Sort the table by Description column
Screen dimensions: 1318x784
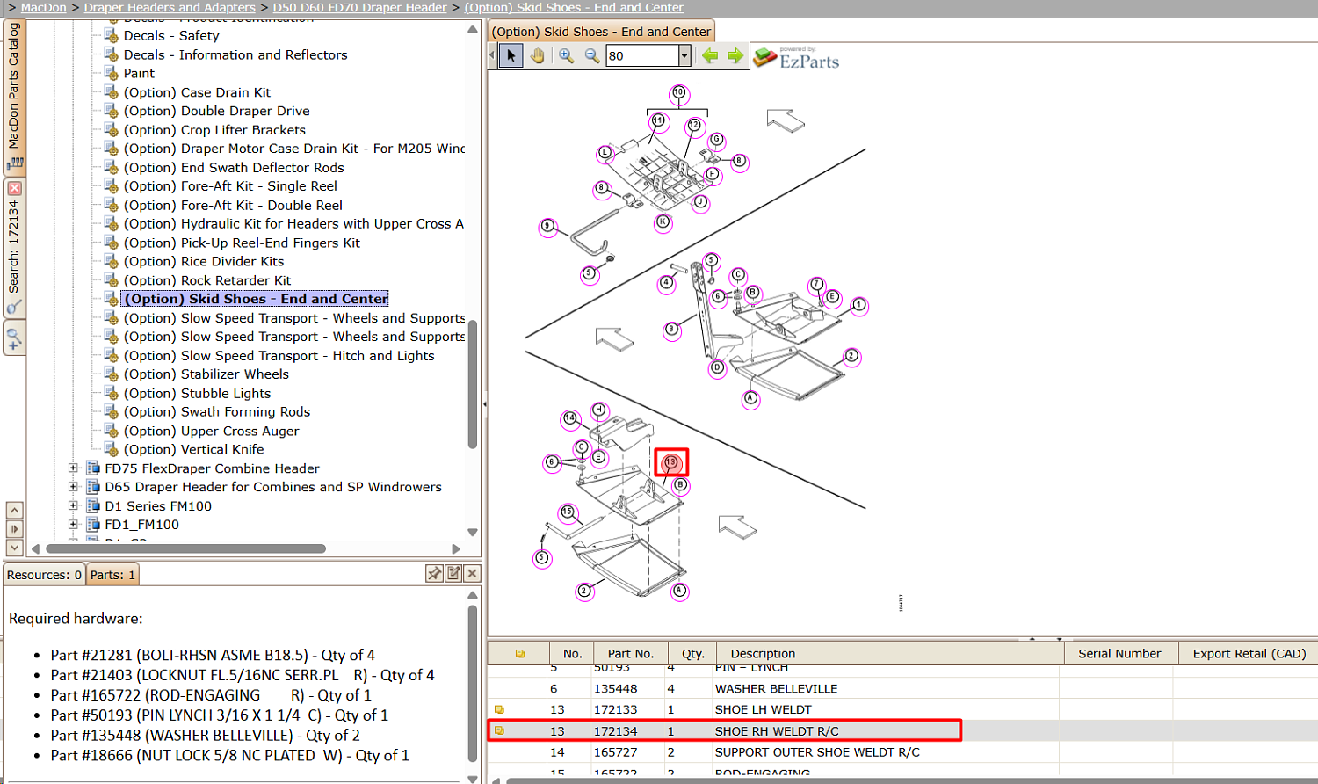(x=889, y=653)
